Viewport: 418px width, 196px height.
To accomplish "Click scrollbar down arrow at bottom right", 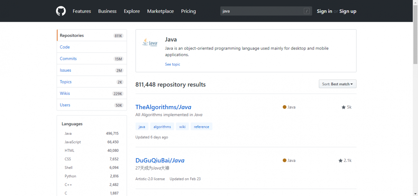I will (415, 193).
